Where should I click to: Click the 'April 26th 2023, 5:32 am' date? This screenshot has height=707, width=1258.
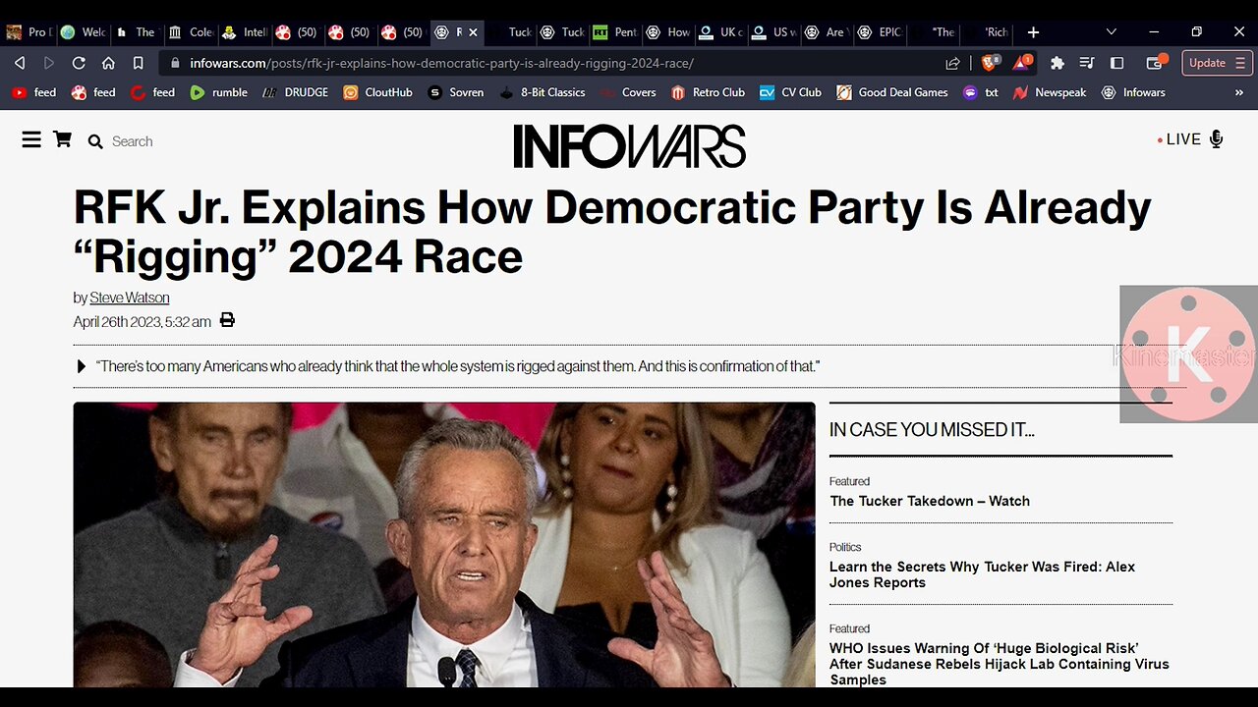tap(142, 322)
